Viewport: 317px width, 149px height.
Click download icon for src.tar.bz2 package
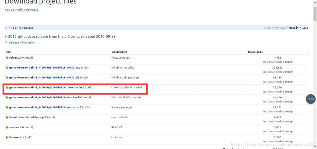pyautogui.click(x=7, y=107)
